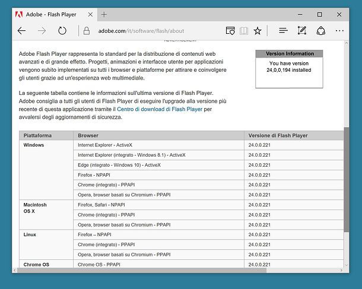Click the Chrome OS platform cell
The image size is (362, 289).
pyautogui.click(x=46, y=264)
